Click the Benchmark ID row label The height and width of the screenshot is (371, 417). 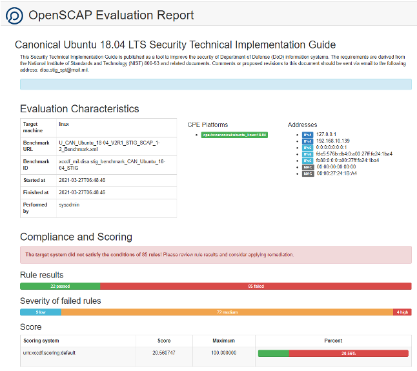click(36, 165)
